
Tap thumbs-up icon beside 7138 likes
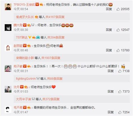click(x=120, y=71)
